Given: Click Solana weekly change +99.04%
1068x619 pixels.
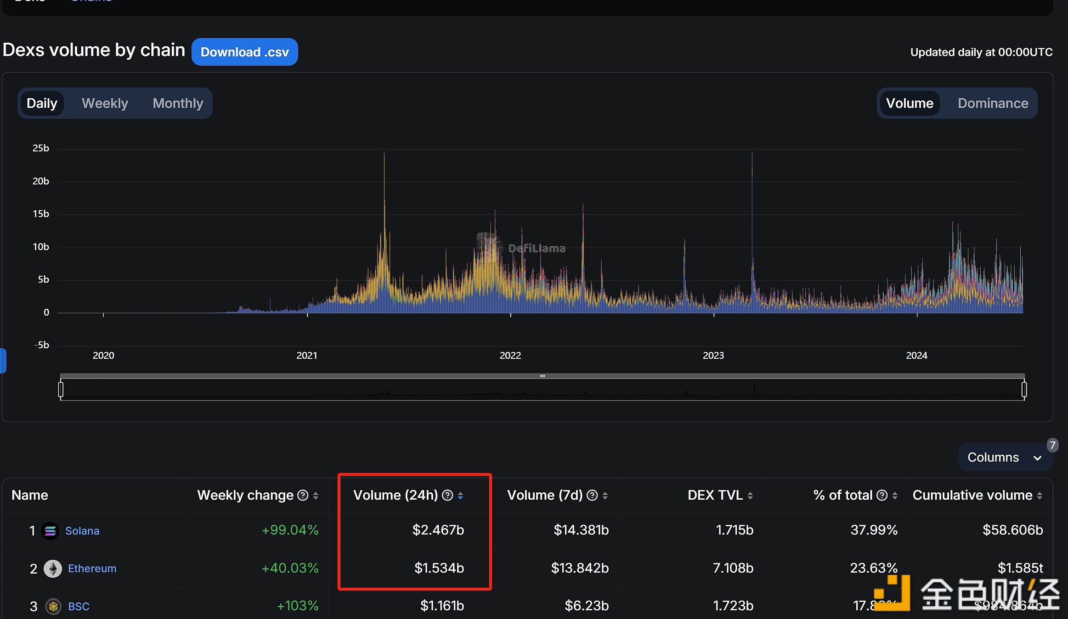Looking at the screenshot, I should [290, 530].
